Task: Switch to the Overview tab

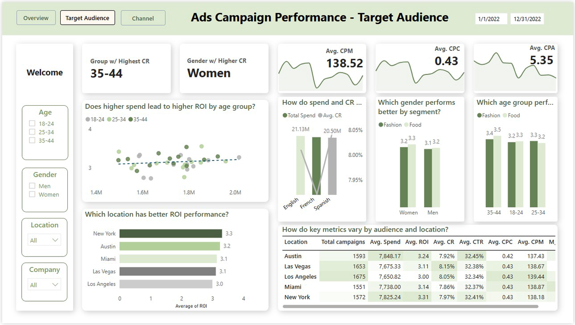Action: [36, 18]
